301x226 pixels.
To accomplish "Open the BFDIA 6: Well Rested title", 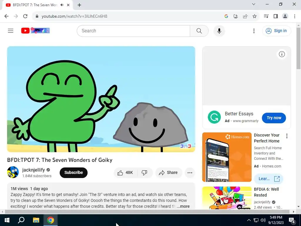I will [x=266, y=192].
